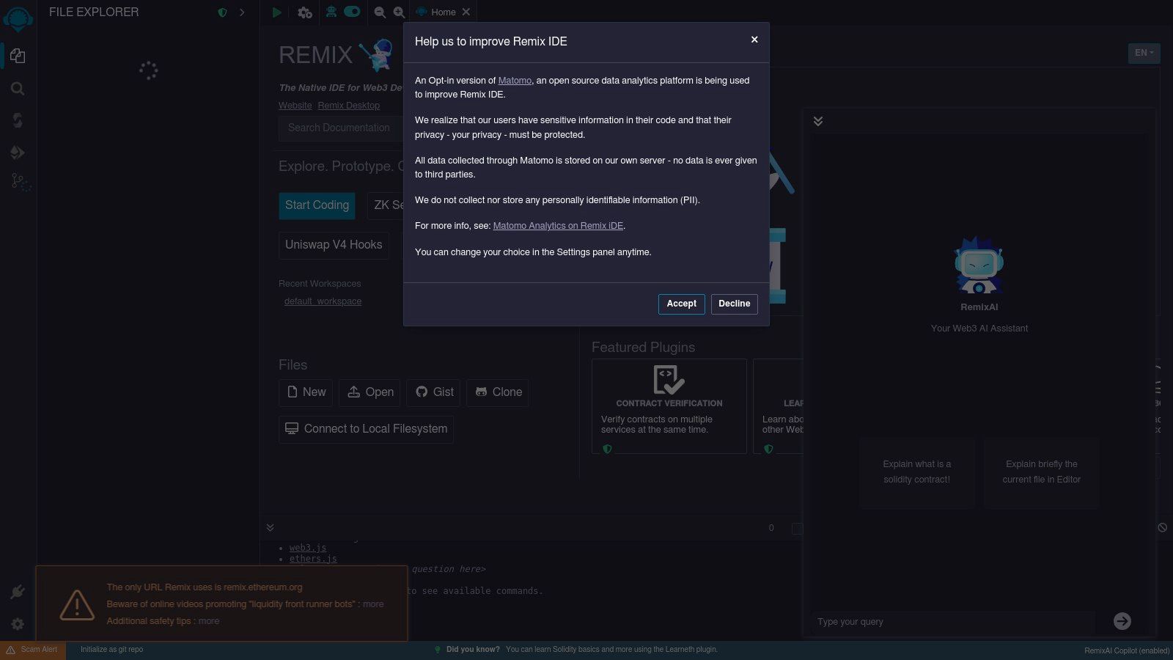Open default_workspace recent workspace
The image size is (1173, 660).
coord(323,301)
